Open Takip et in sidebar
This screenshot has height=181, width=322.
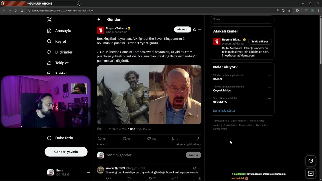pyautogui.click(x=58, y=63)
